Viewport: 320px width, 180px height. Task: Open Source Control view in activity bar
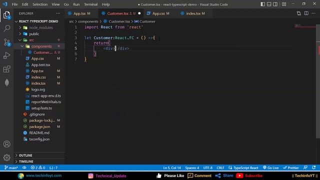pyautogui.click(x=6, y=42)
